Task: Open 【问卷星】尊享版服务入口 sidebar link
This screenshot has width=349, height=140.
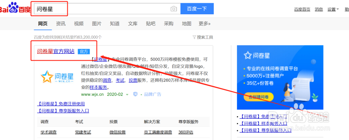Action: tap(266, 131)
